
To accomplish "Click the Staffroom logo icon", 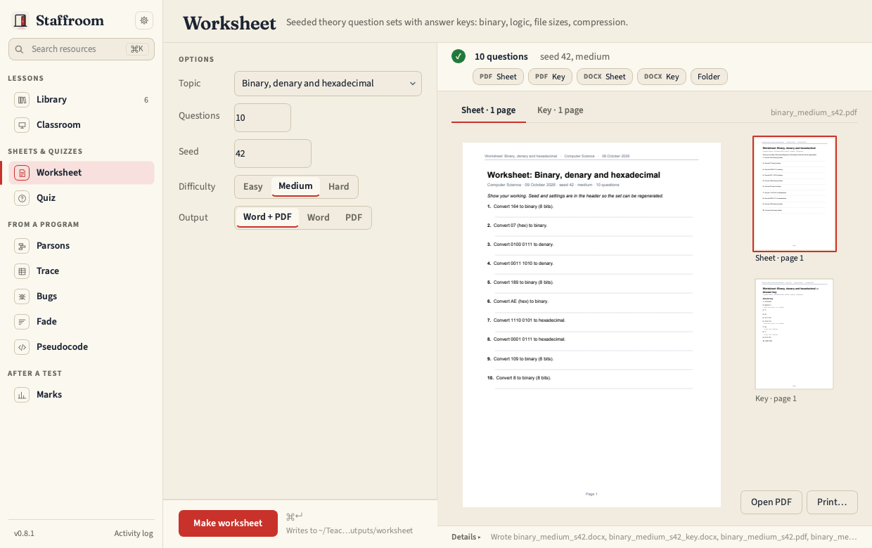I will point(20,21).
